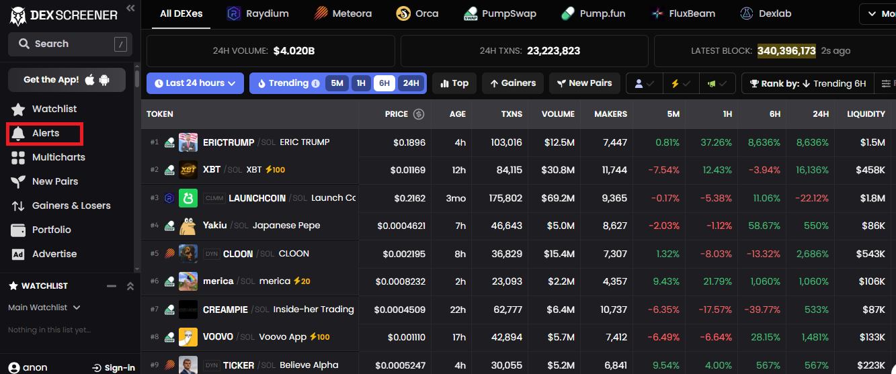Click the Gainers button
The height and width of the screenshot is (374, 896).
pos(513,83)
